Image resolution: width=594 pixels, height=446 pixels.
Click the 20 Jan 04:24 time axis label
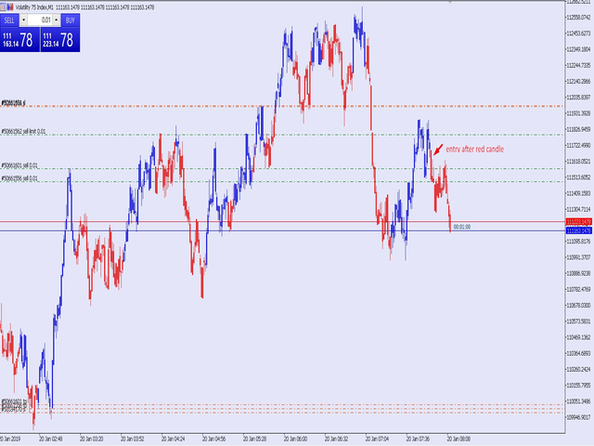[174, 439]
